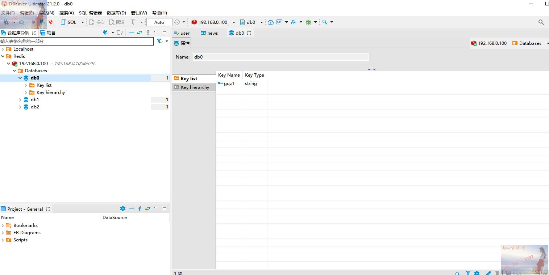Click the gray global search icon
Image resolution: width=549 pixels, height=275 pixels.
click(x=541, y=22)
